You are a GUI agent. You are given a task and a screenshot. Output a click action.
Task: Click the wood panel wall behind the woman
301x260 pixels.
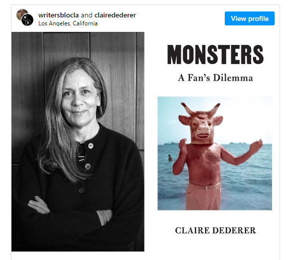click(116, 77)
